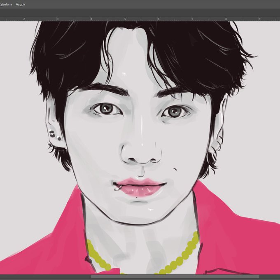Open the Ayuda menu
The image size is (280, 280).
[20, 4]
